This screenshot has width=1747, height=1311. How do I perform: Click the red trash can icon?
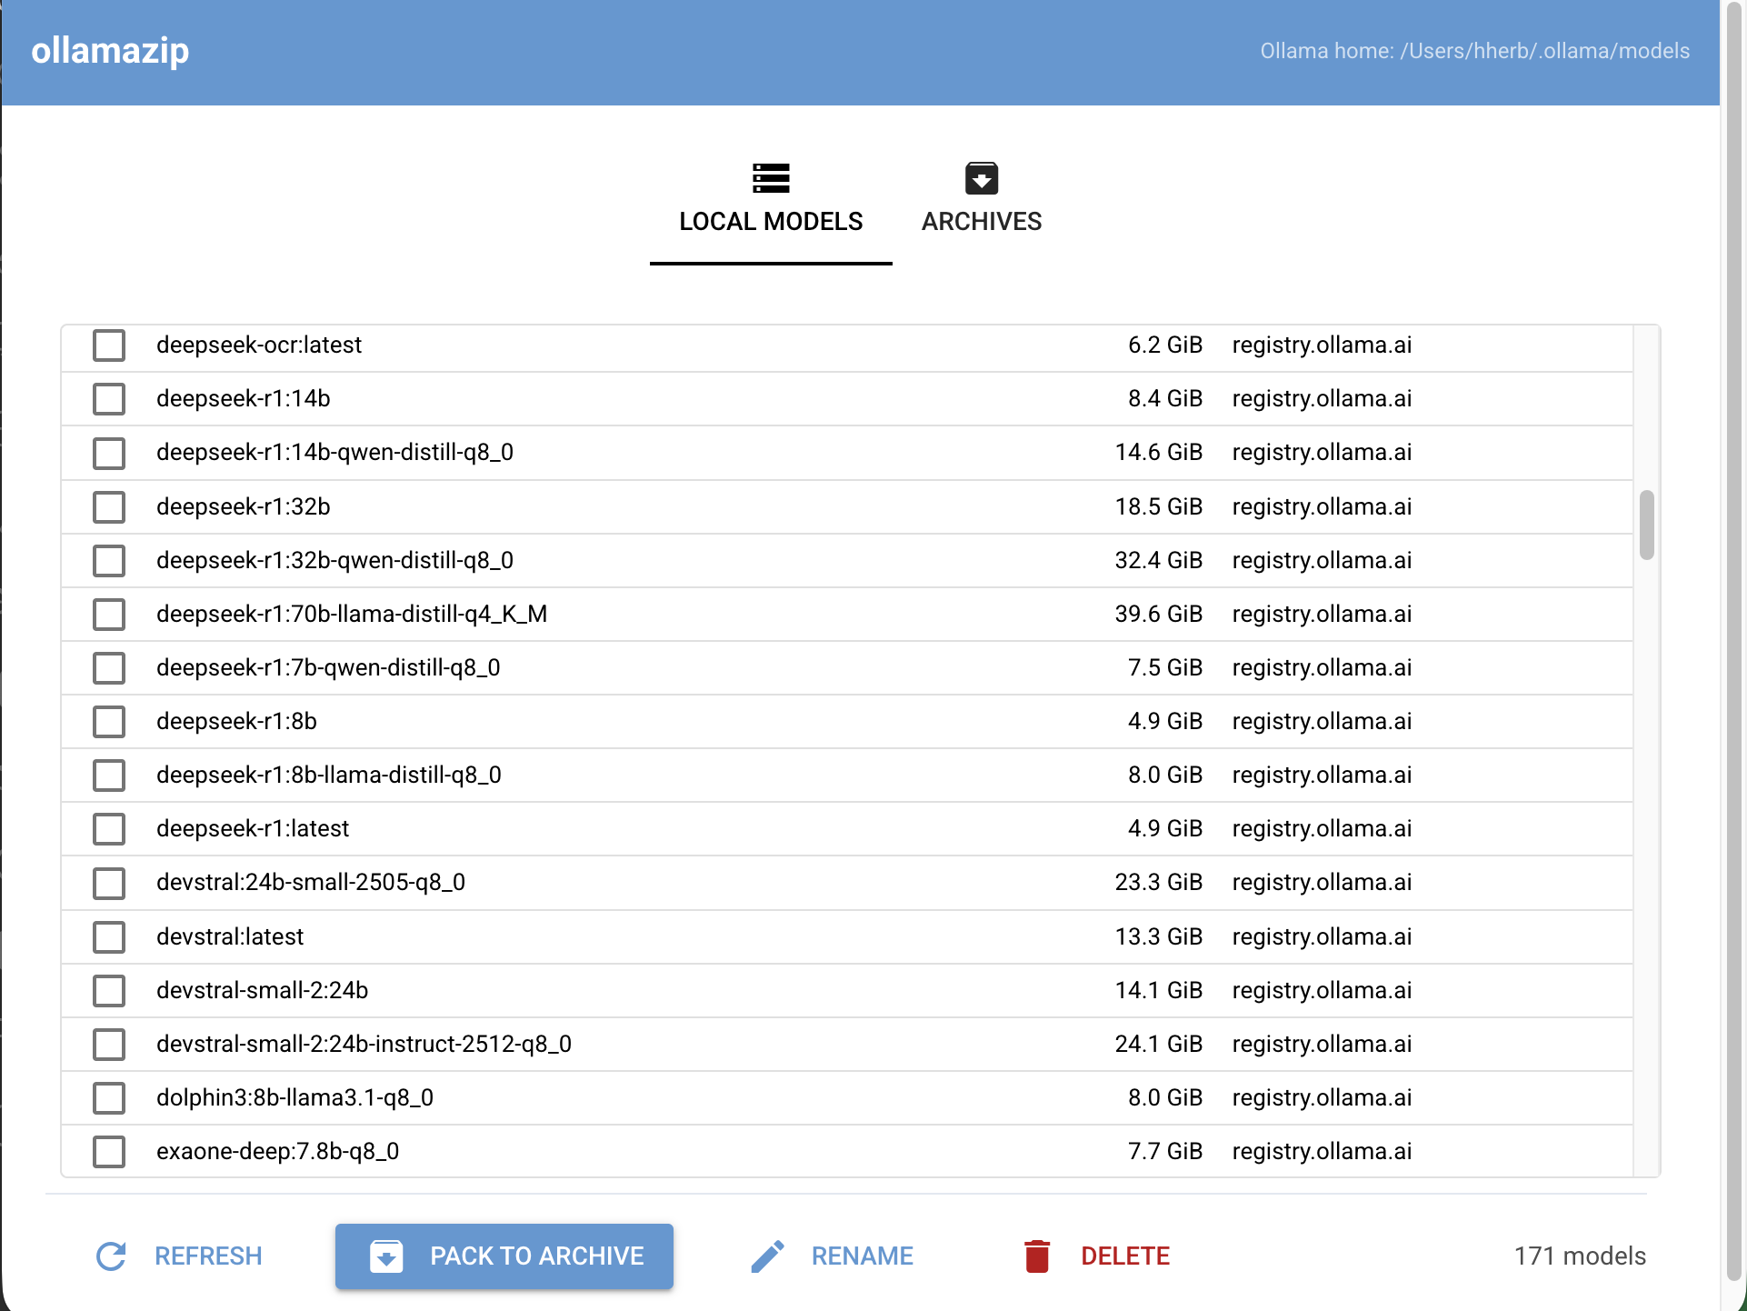pyautogui.click(x=1037, y=1256)
